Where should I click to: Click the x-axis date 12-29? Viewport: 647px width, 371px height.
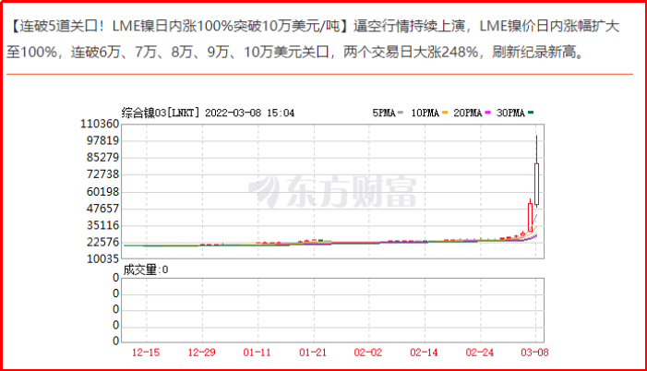click(x=202, y=353)
